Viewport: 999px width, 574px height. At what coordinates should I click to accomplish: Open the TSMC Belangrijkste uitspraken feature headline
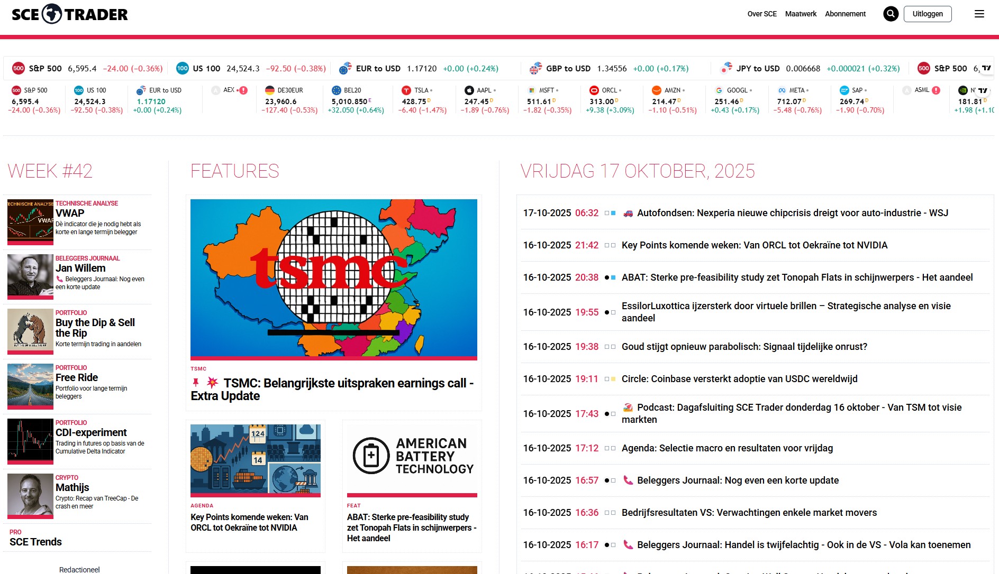tap(332, 390)
